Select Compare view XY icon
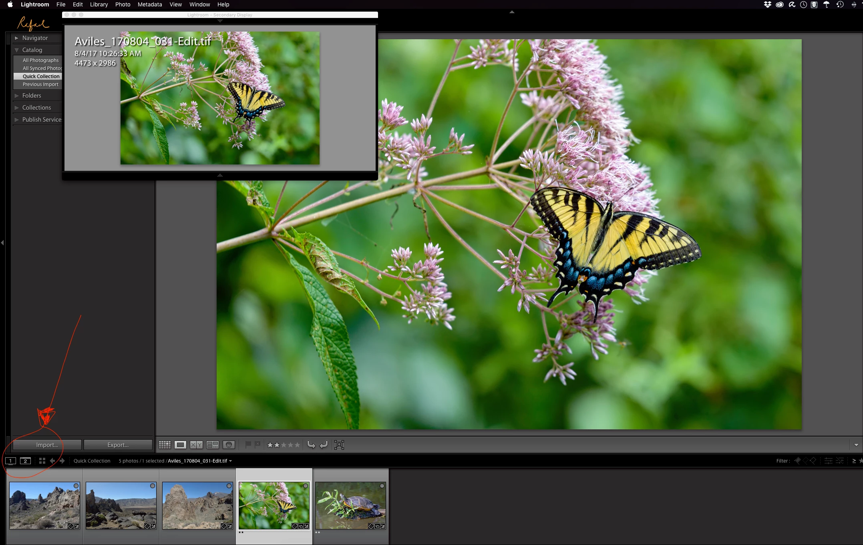 click(x=196, y=445)
